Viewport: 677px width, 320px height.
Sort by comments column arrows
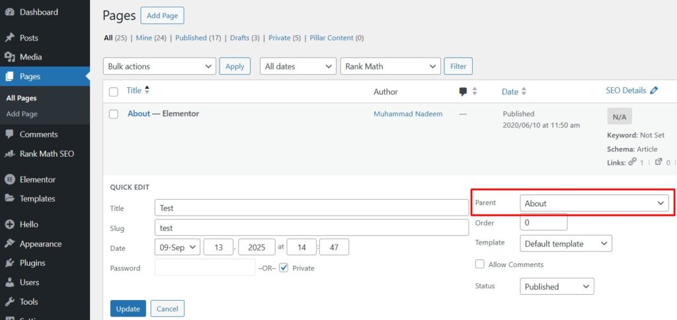(x=475, y=91)
